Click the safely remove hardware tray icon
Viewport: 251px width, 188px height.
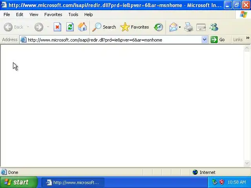tap(215, 182)
